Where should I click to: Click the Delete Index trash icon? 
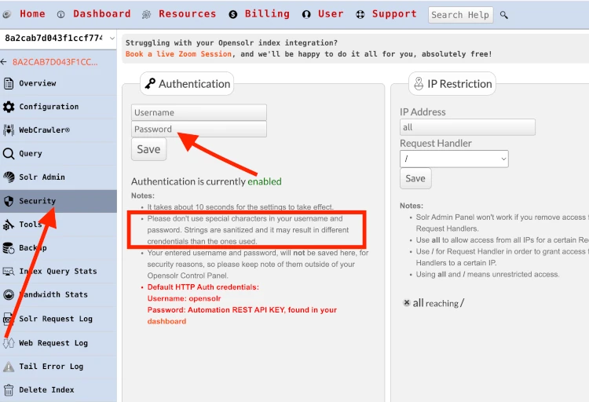pyautogui.click(x=9, y=389)
